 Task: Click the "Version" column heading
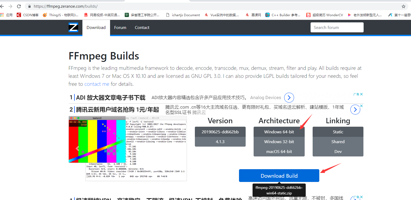tap(220, 121)
